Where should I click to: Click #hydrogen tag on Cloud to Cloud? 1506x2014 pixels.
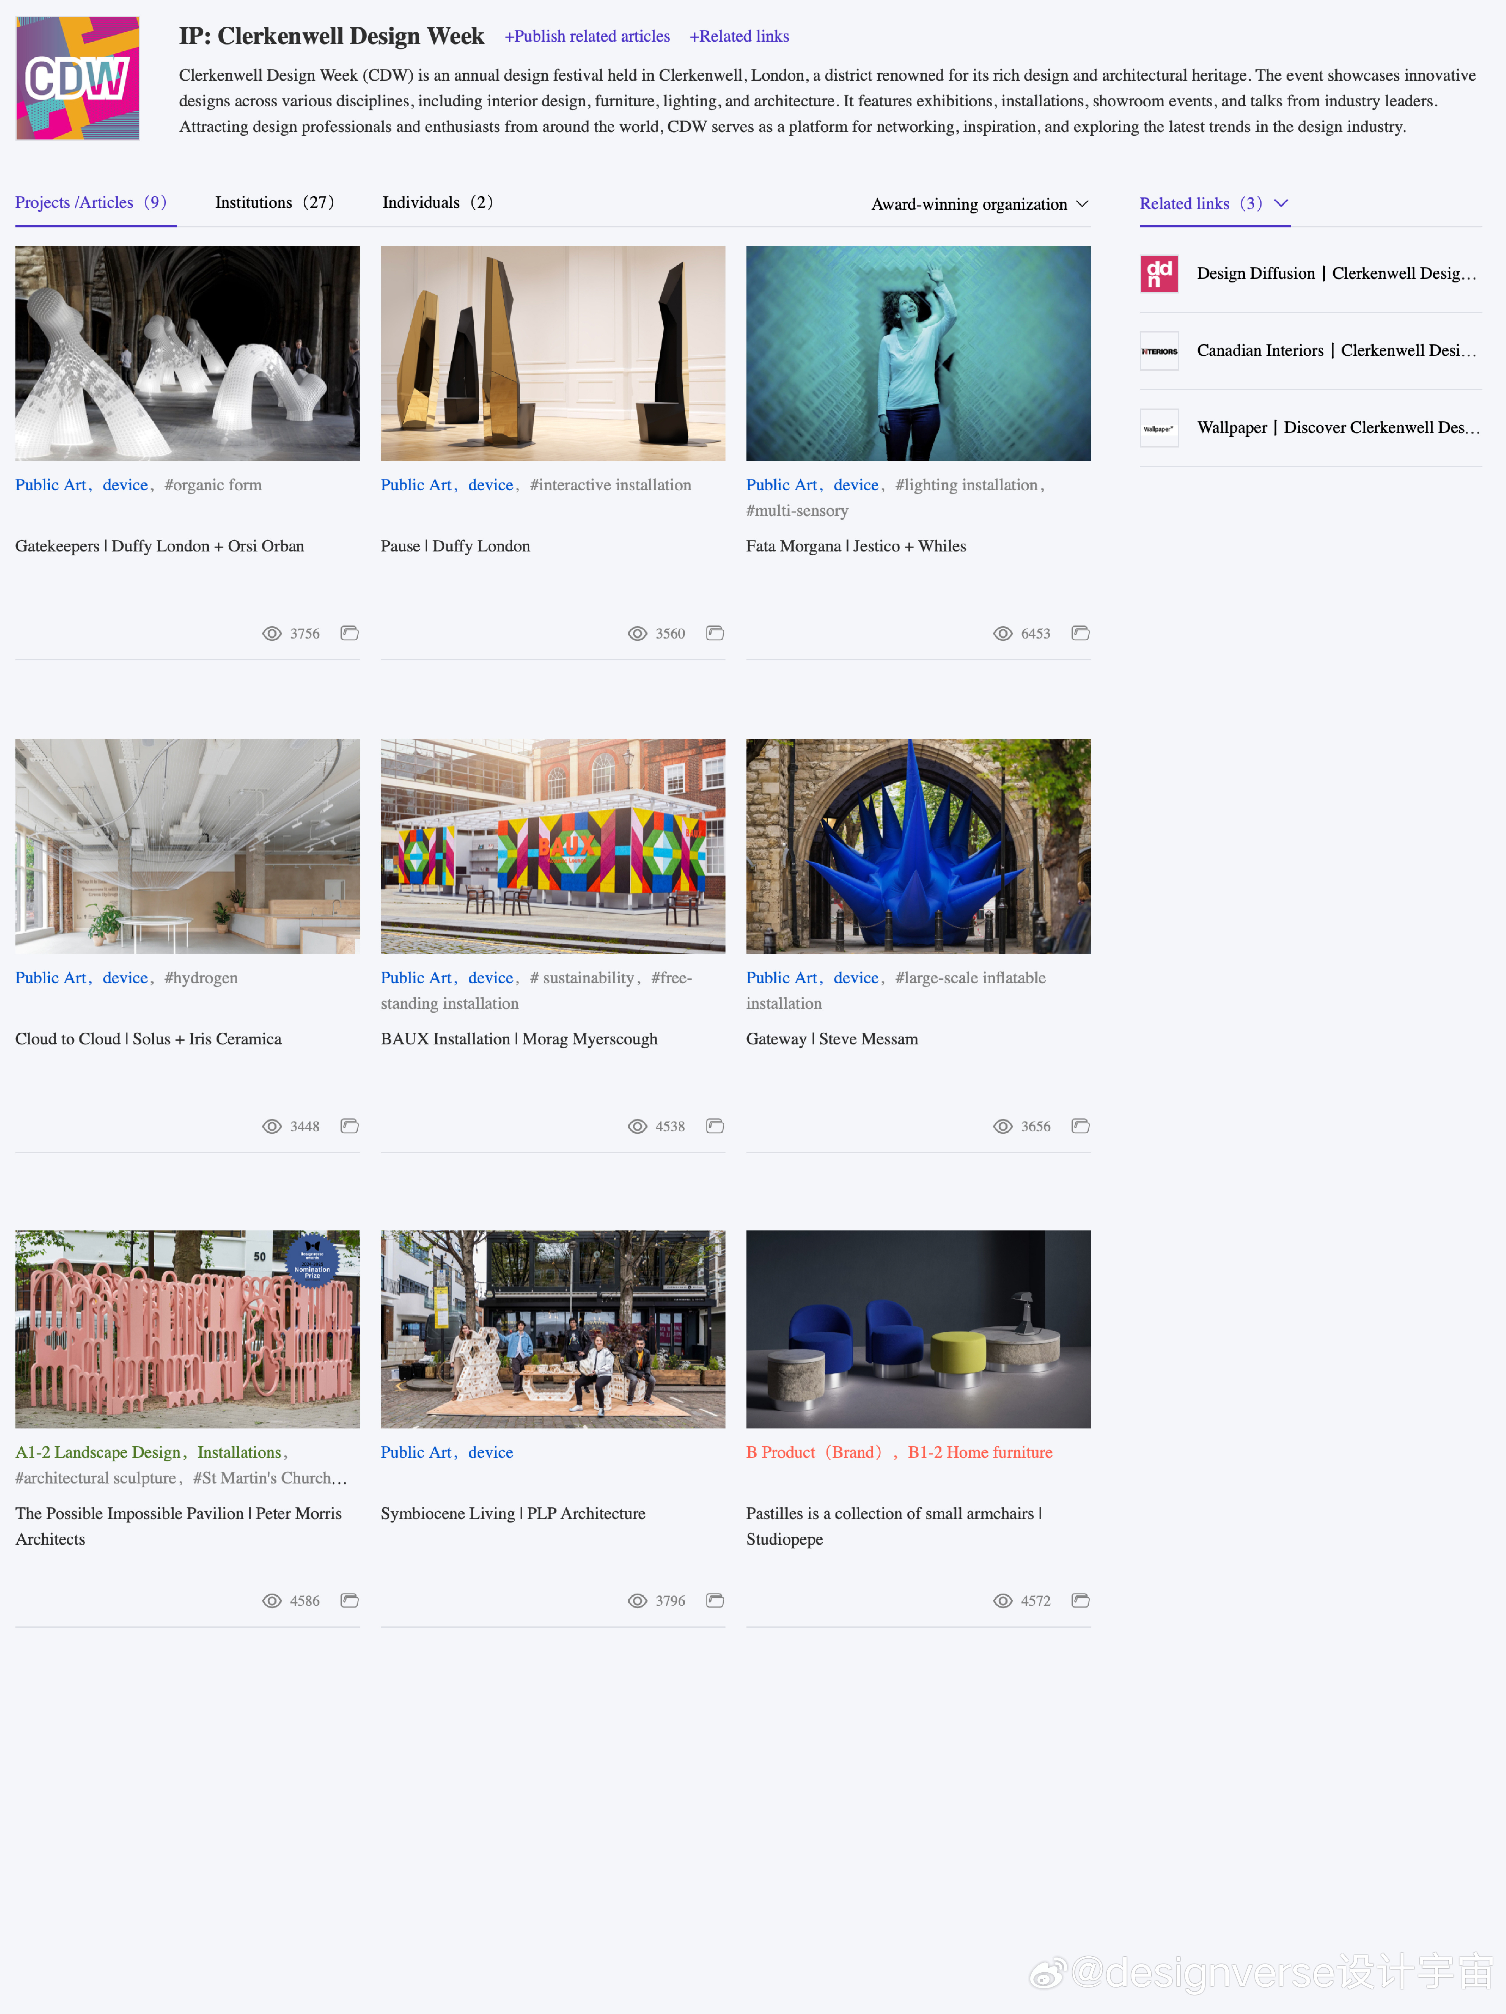[201, 978]
